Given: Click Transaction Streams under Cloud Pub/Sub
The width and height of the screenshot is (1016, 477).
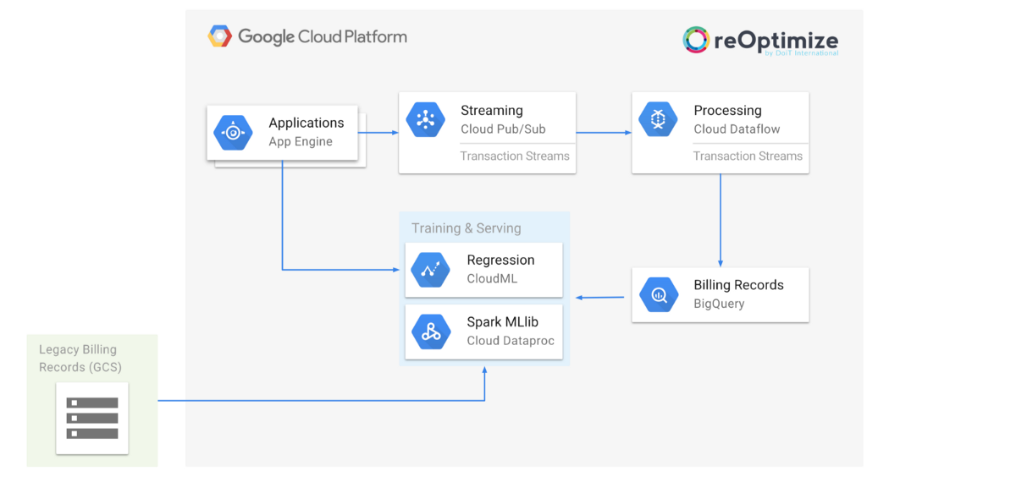Looking at the screenshot, I should point(515,156).
